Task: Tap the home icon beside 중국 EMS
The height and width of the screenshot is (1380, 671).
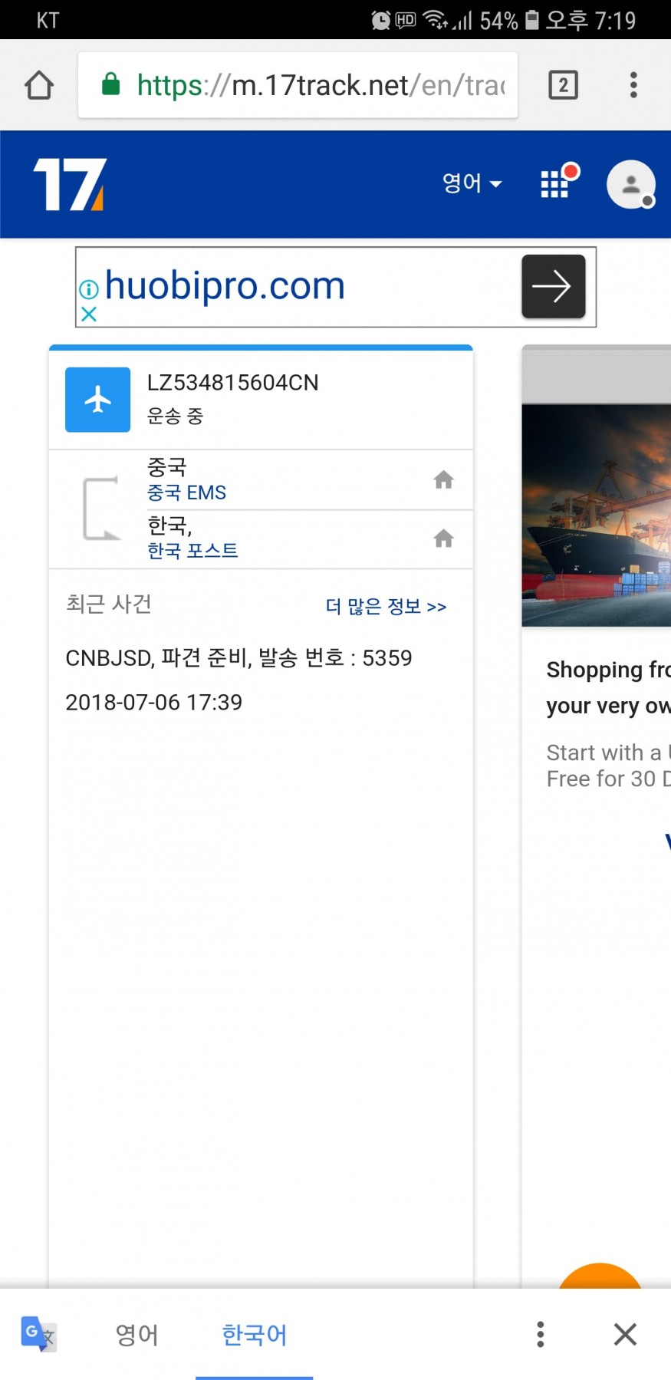Action: pyautogui.click(x=443, y=480)
